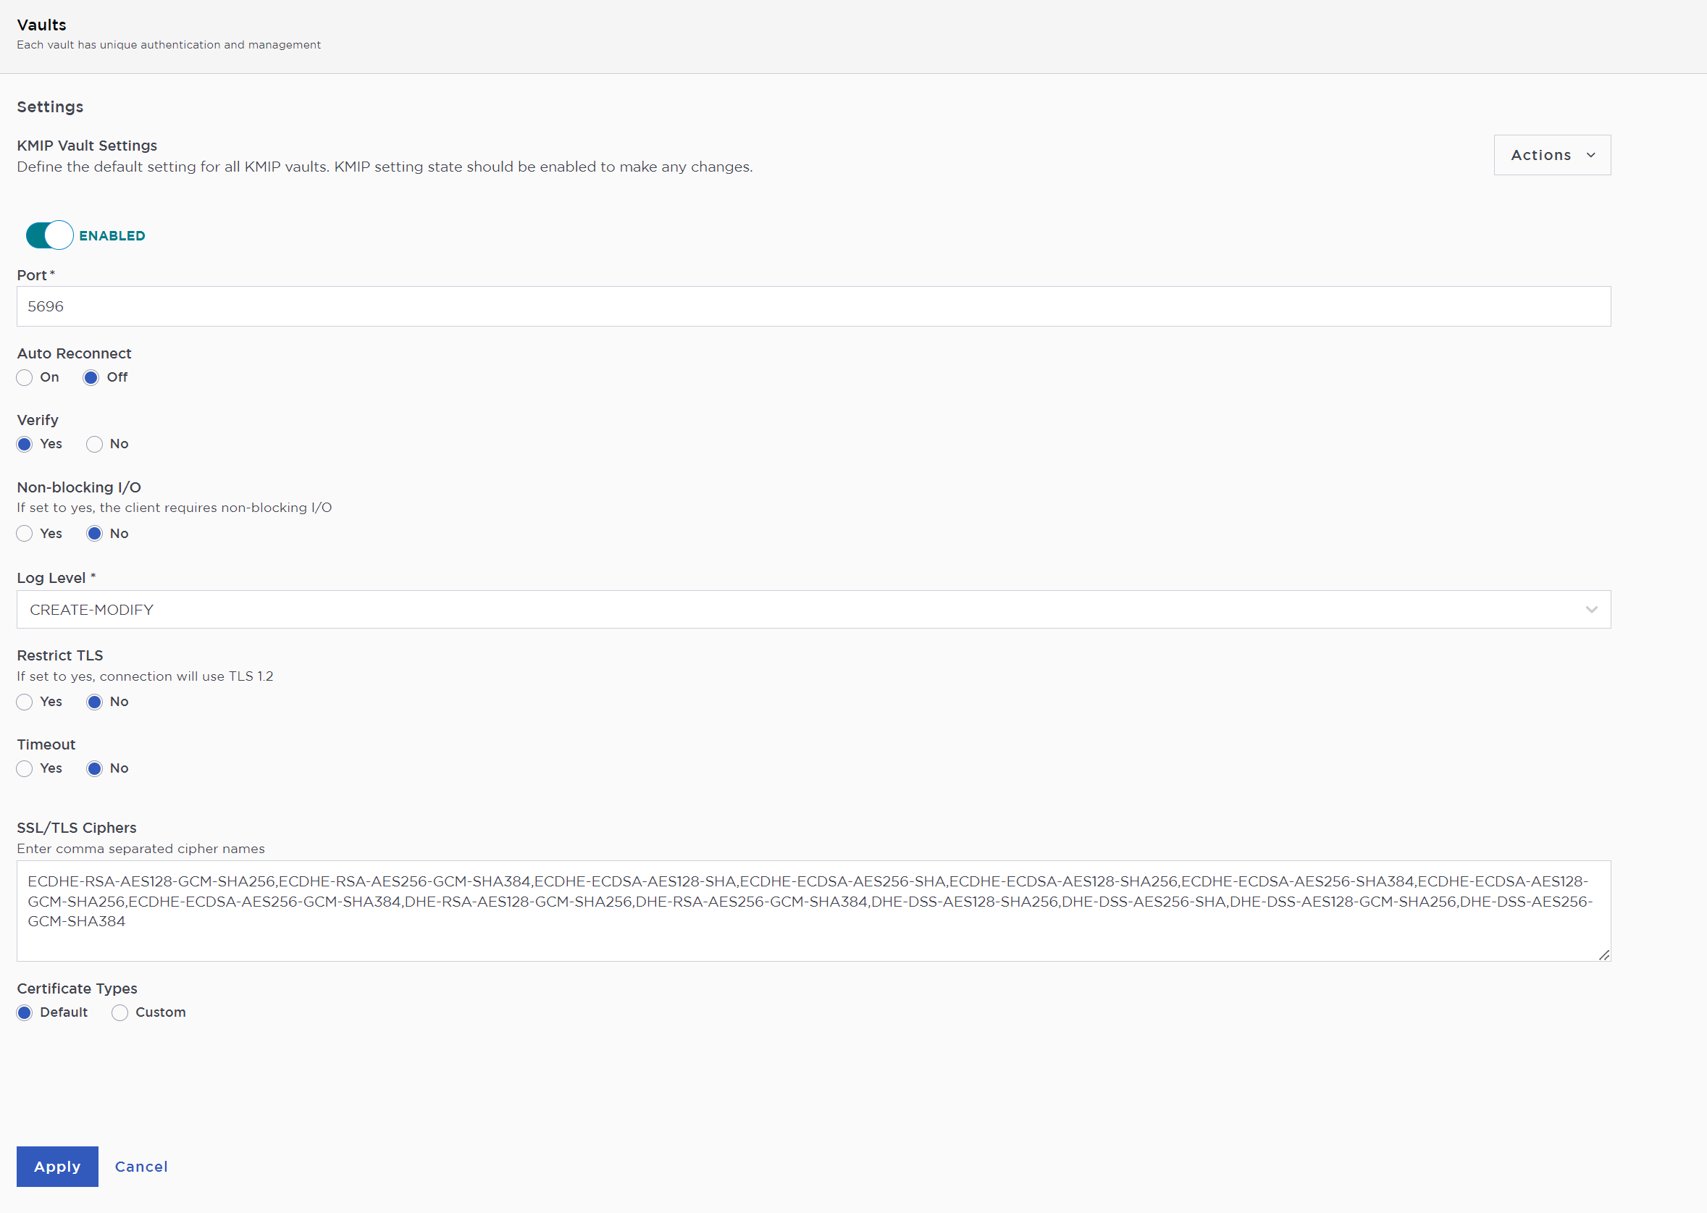
Task: Select Yes for Restrict TLS option
Action: pos(25,702)
